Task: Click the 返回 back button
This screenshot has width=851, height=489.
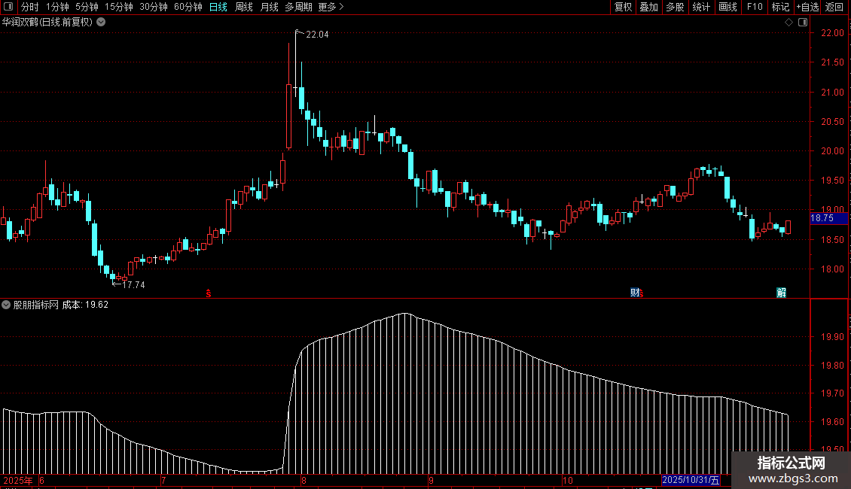Action: point(834,7)
